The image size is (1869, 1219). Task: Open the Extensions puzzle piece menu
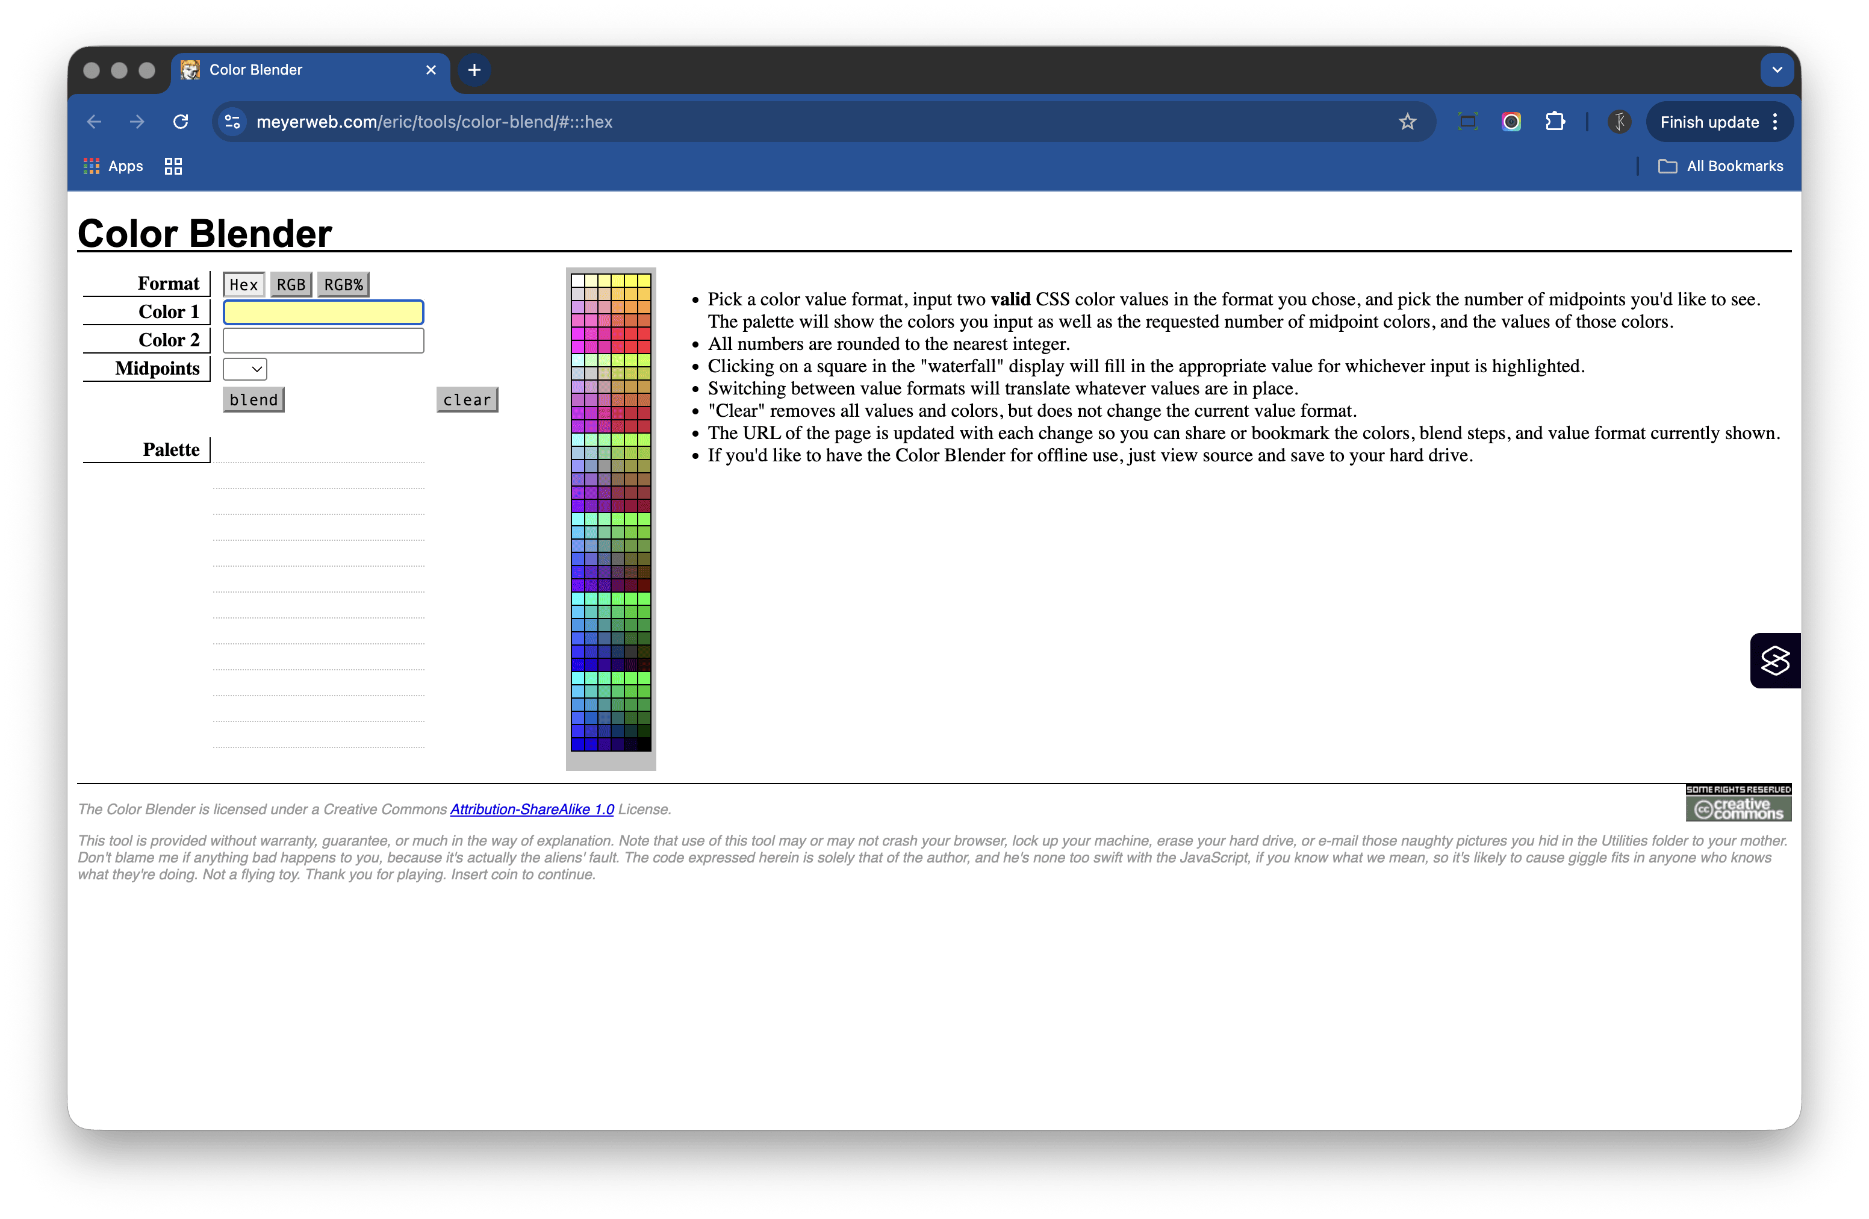tap(1555, 122)
